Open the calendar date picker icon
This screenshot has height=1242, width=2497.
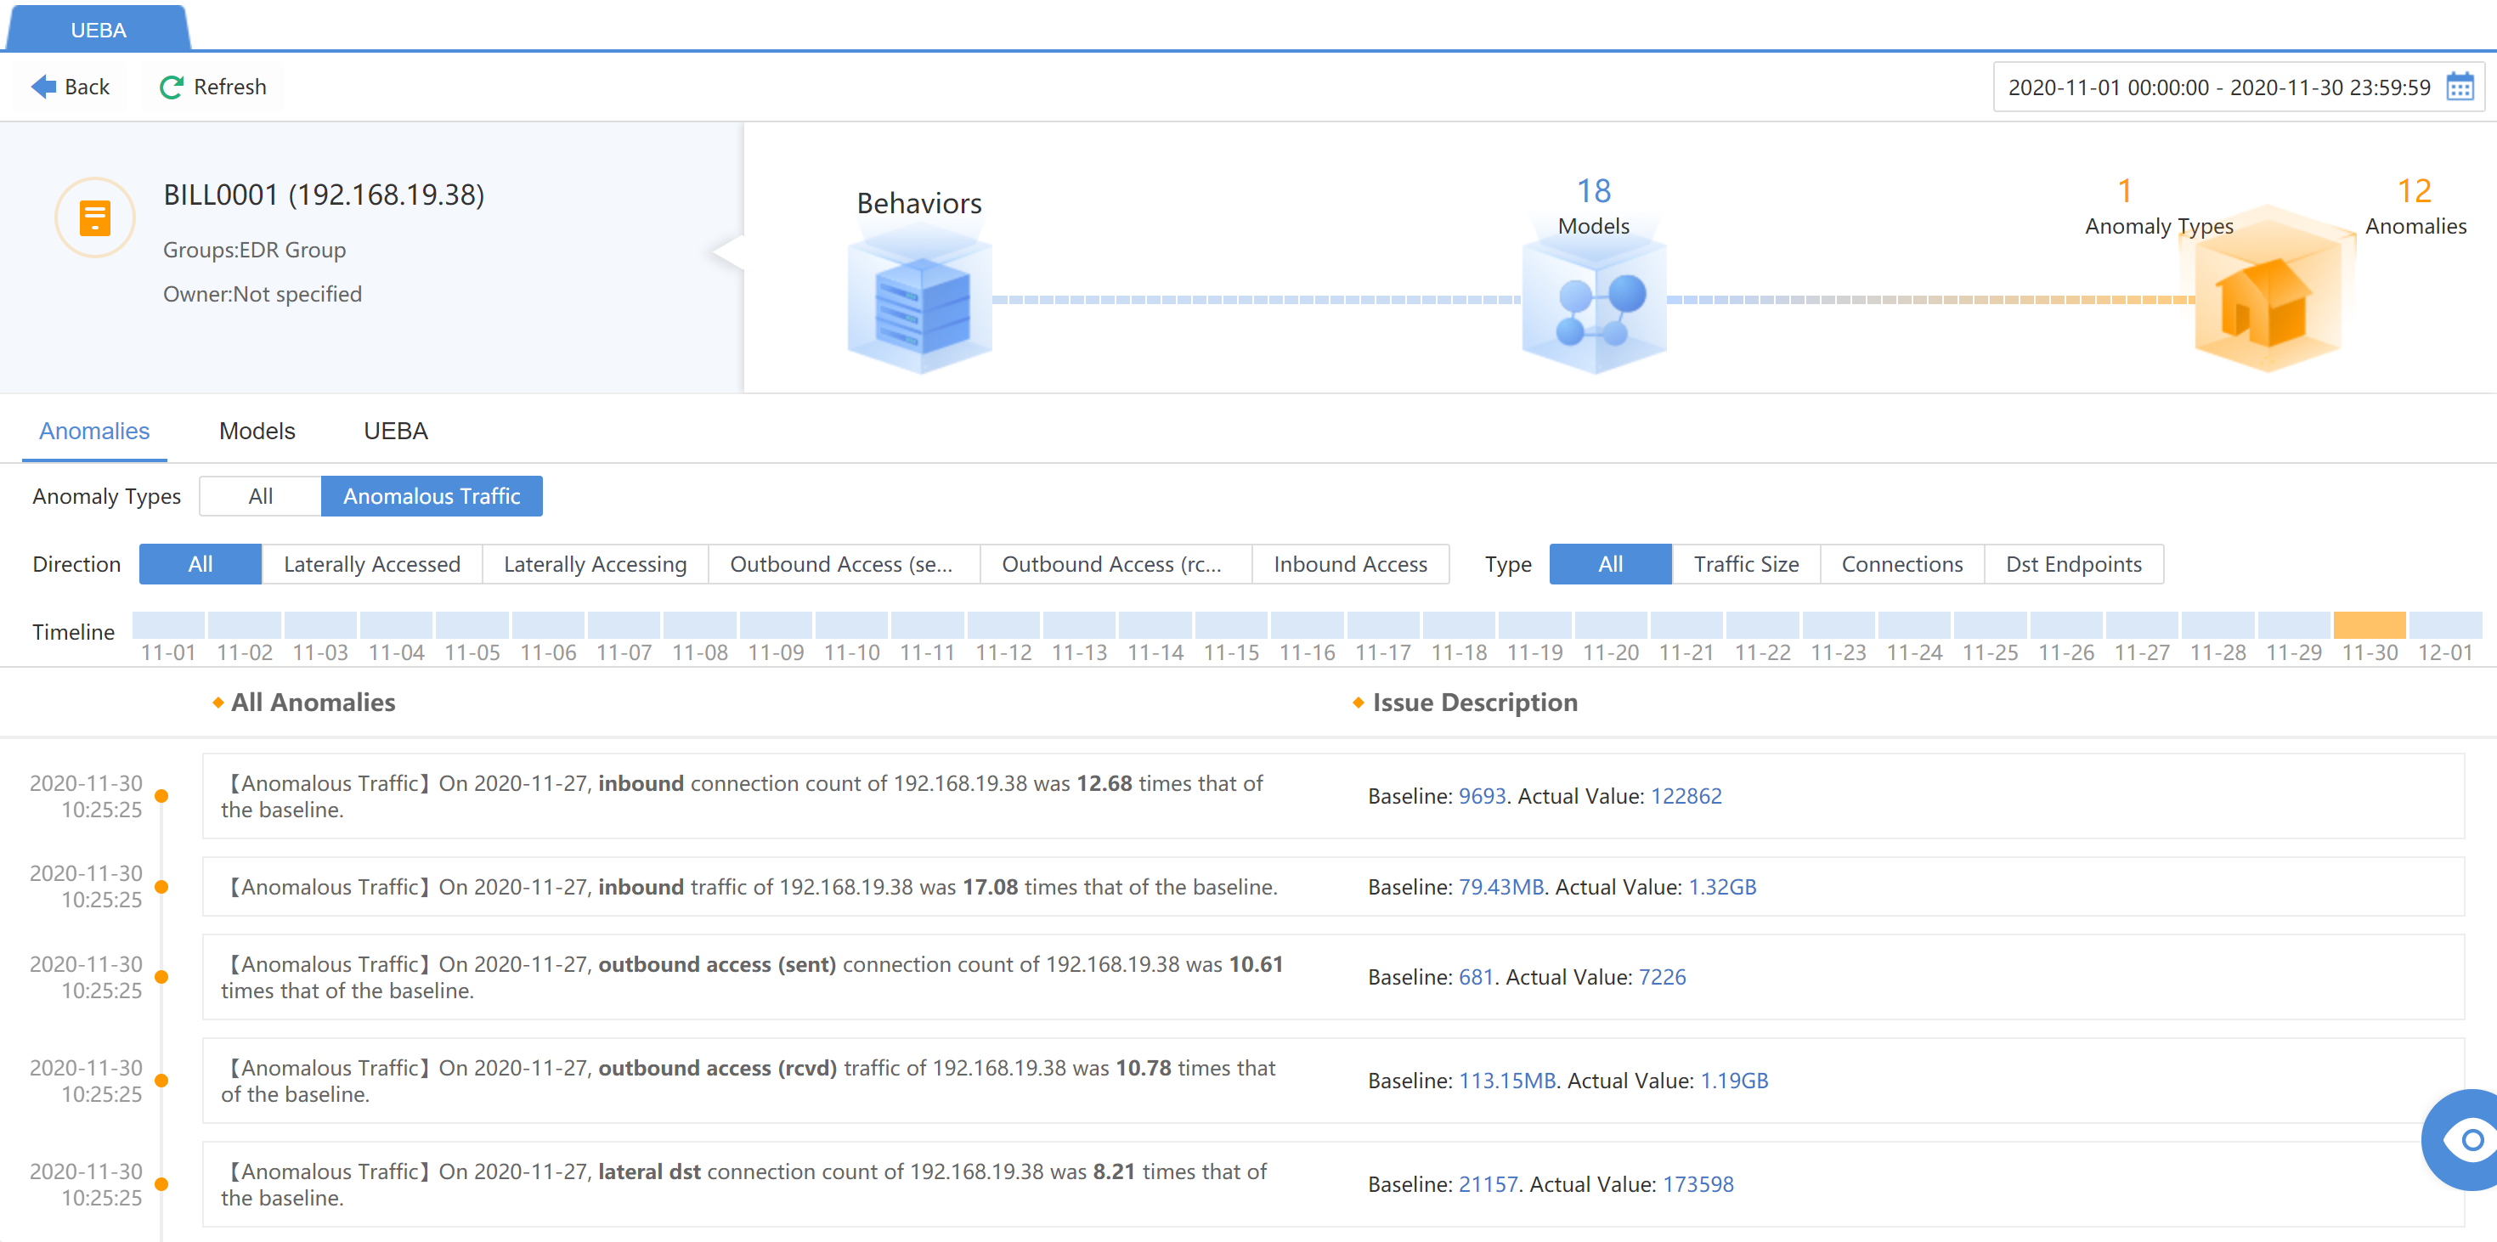tap(2460, 88)
